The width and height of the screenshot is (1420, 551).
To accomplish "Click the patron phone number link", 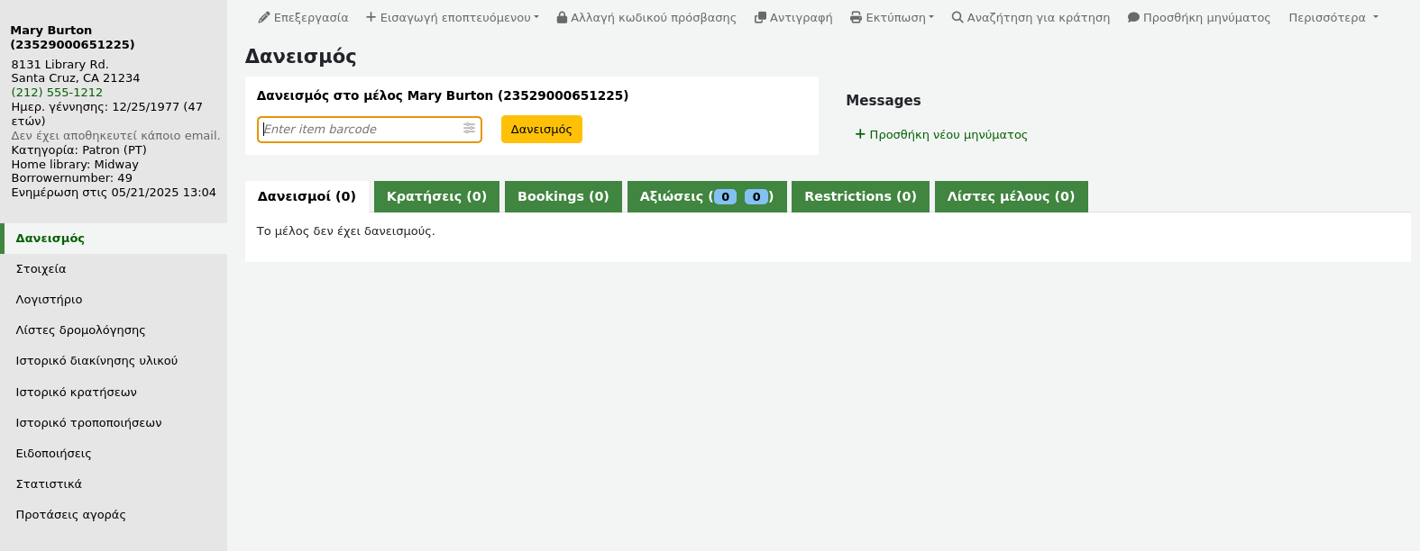I will coord(57,93).
